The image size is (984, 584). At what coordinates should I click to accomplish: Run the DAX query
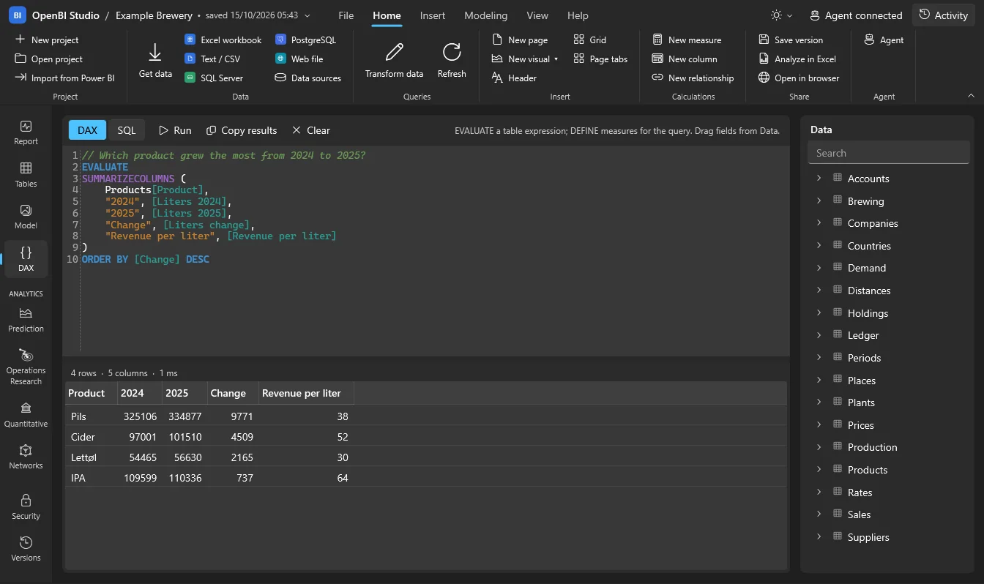pyautogui.click(x=175, y=130)
